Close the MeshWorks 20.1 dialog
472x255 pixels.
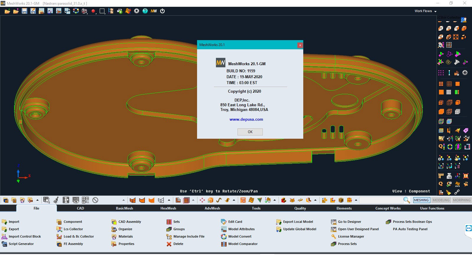[300, 45]
